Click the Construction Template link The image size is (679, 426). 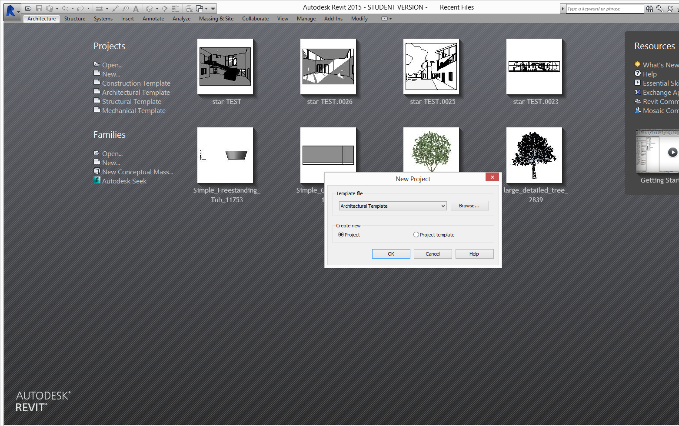coord(136,83)
